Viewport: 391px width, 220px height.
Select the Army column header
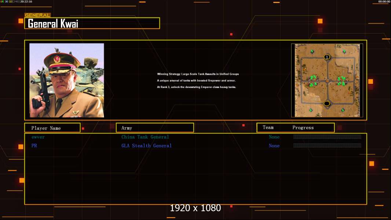click(x=155, y=128)
